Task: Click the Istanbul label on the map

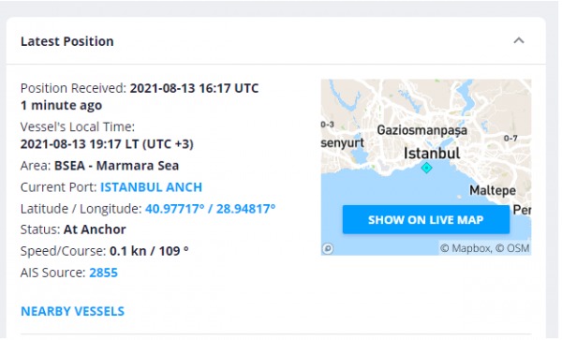Action: [432, 154]
